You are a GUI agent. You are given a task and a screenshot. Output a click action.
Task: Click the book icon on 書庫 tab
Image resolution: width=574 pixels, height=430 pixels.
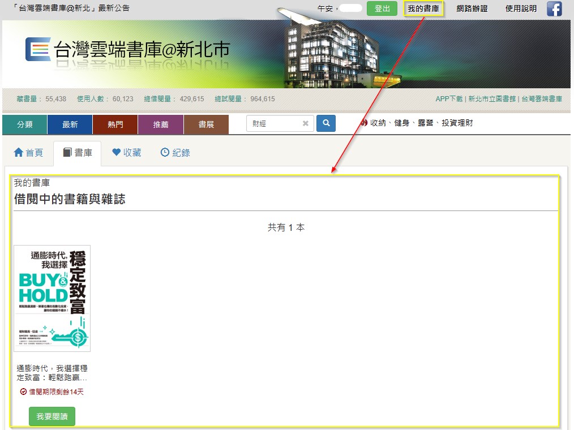tap(67, 152)
